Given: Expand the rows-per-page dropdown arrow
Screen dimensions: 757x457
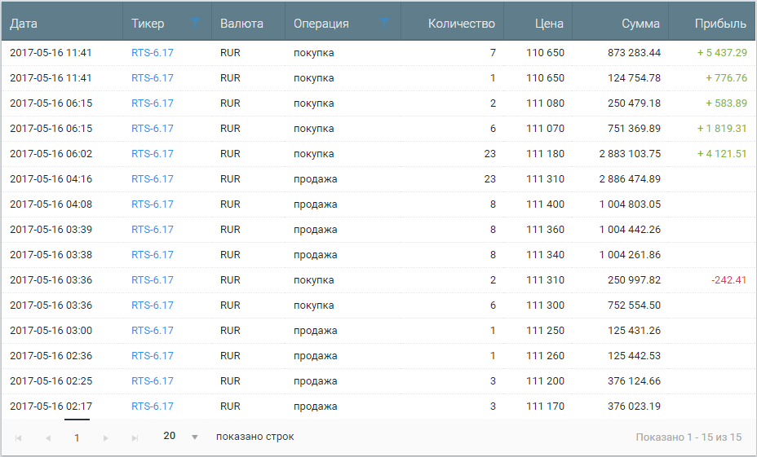Looking at the screenshot, I should coord(195,437).
